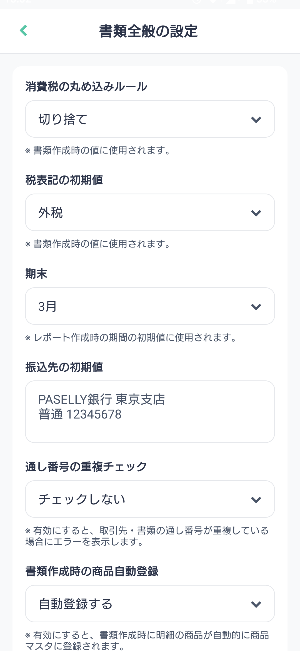
Task: Edit the 振込先の初期値 bank details field
Action: 150,412
